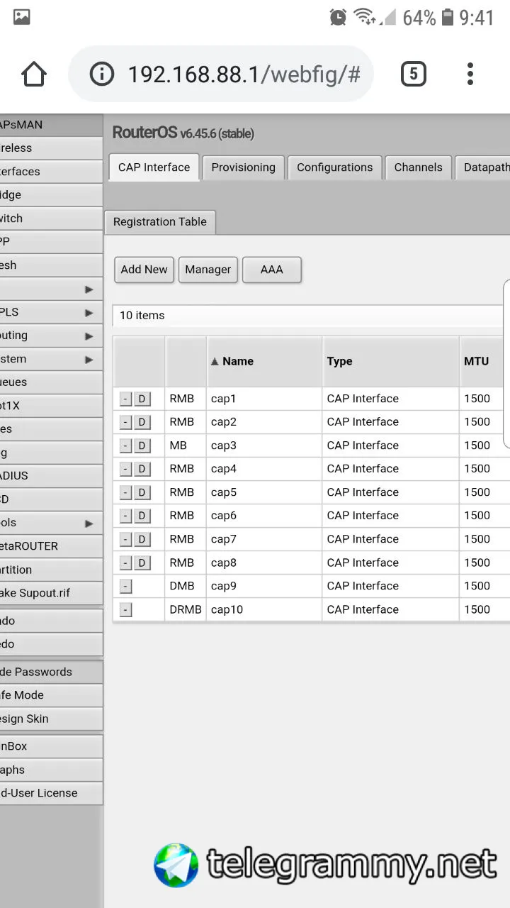The height and width of the screenshot is (908, 510).
Task: Click the End-User License link
Action: click(x=51, y=793)
